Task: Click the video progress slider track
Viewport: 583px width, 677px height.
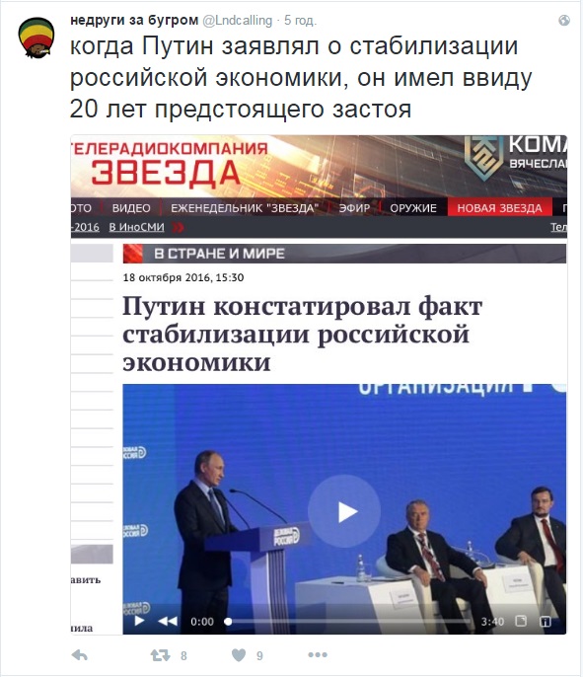Action: tap(348, 622)
